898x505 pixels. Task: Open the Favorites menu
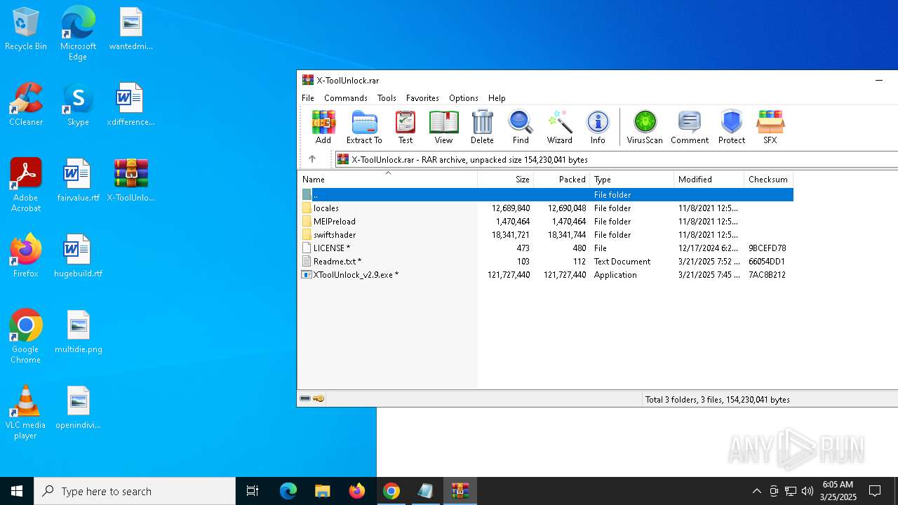tap(422, 98)
